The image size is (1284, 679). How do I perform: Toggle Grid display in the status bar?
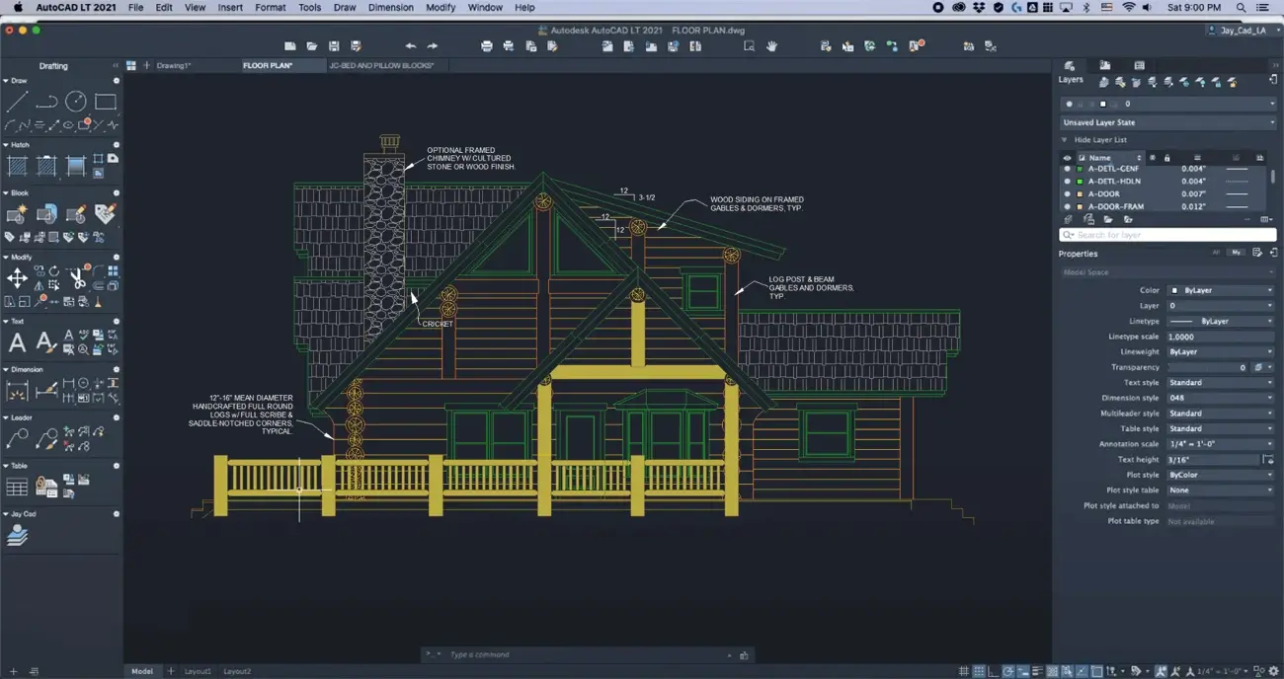point(963,670)
